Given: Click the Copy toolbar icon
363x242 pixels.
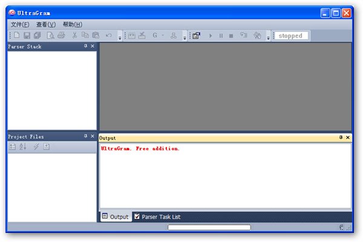Looking at the screenshot, I should pyautogui.click(x=85, y=36).
